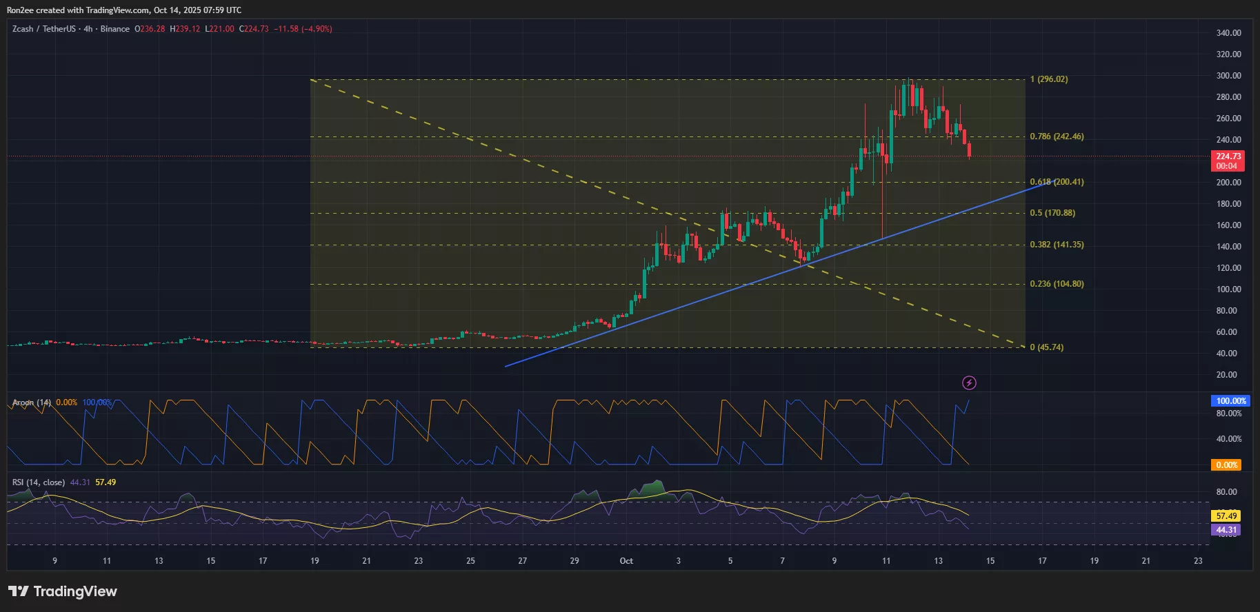The width and height of the screenshot is (1260, 612).
Task: Click the 4h interval label in header
Action: (x=88, y=29)
